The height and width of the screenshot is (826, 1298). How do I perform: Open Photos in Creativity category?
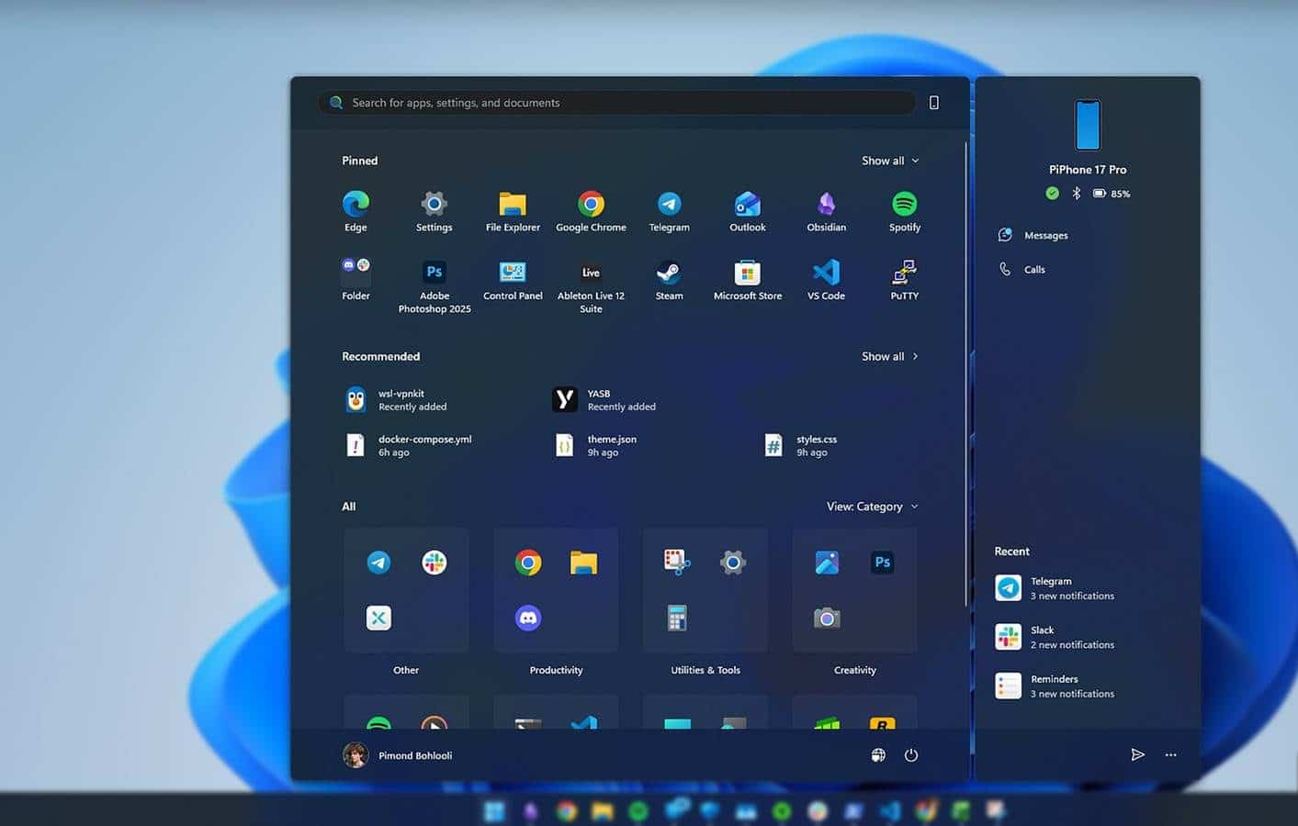827,563
